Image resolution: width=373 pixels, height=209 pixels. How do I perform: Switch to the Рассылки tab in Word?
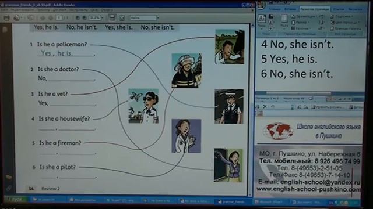tap(355, 9)
